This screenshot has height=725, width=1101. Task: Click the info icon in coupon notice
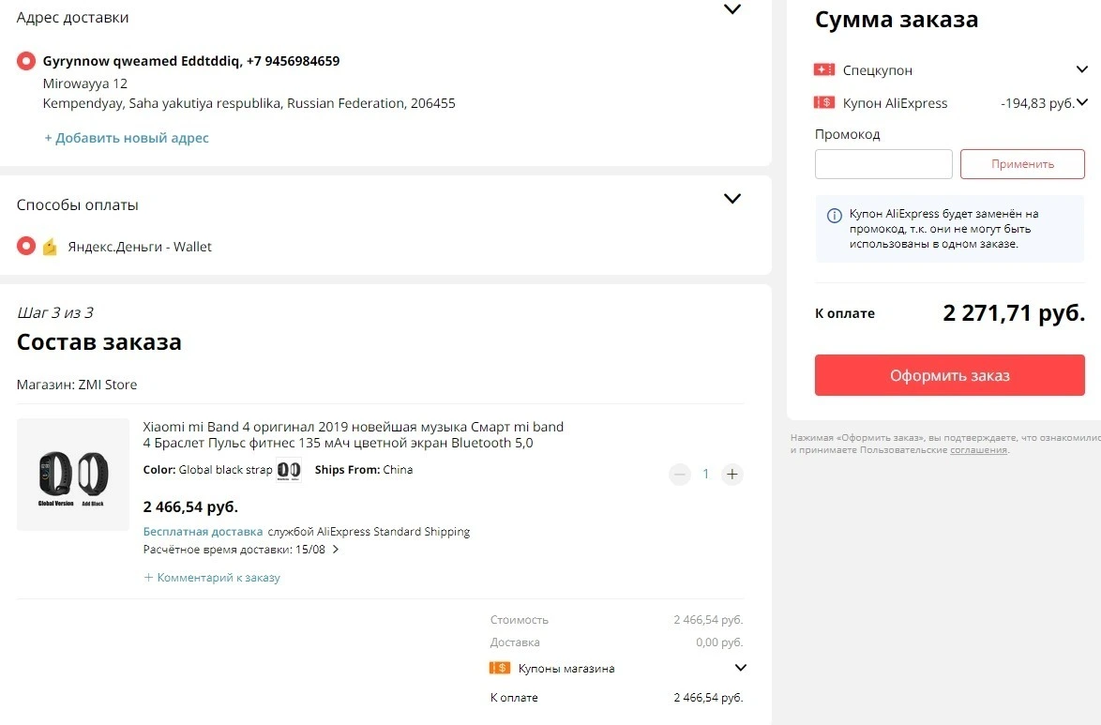(x=834, y=216)
